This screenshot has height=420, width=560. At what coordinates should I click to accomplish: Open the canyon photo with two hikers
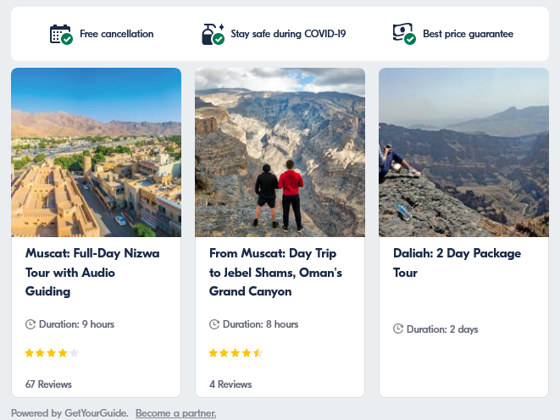click(280, 152)
